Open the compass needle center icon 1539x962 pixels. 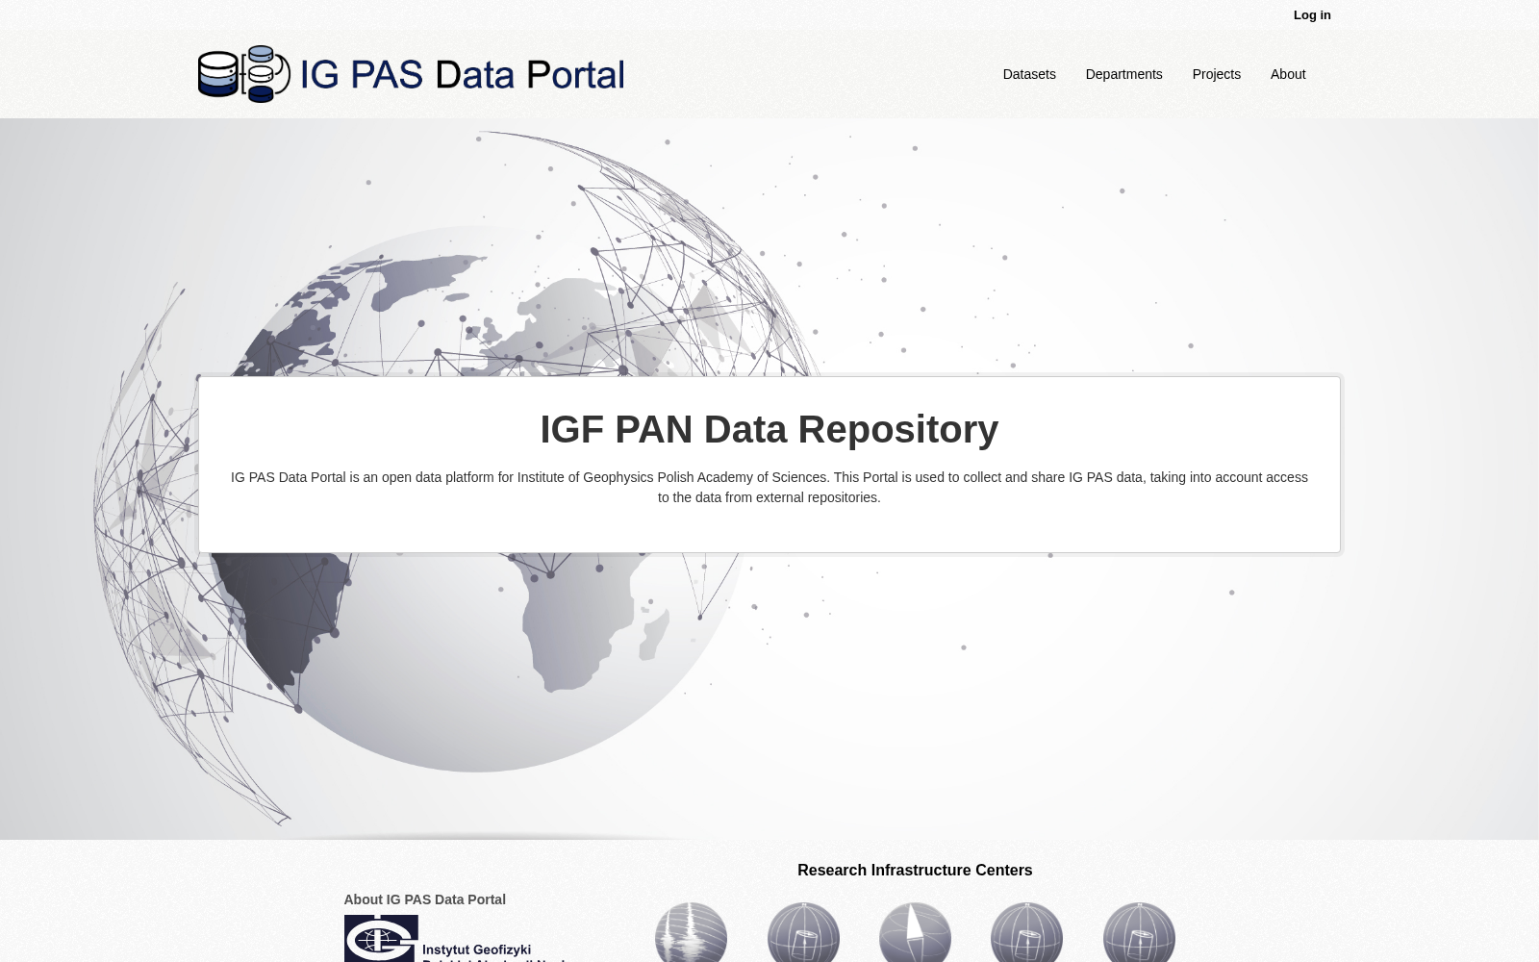[x=915, y=932]
